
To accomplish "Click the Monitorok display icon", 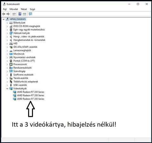I will pos(11,54).
